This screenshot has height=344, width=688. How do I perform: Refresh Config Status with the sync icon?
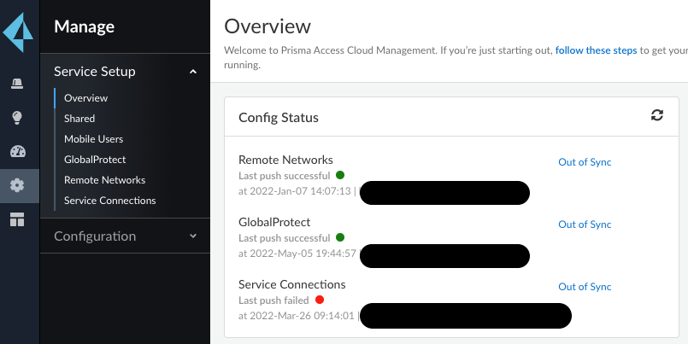(656, 115)
